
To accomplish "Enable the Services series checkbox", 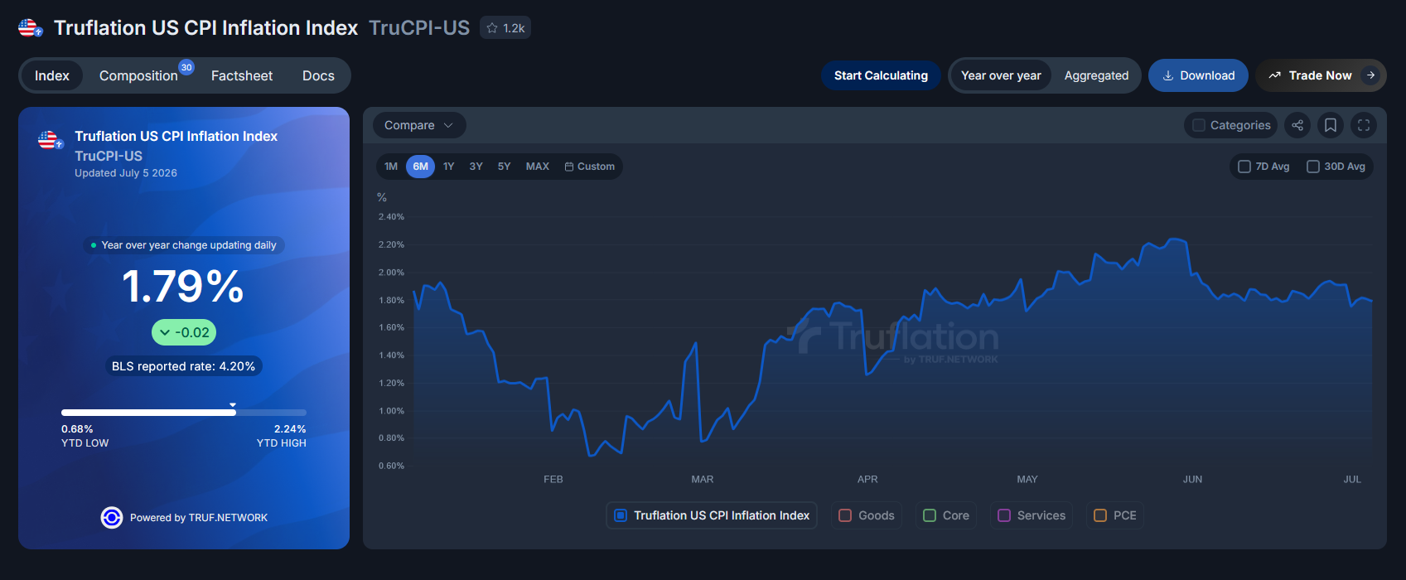I will point(1004,515).
